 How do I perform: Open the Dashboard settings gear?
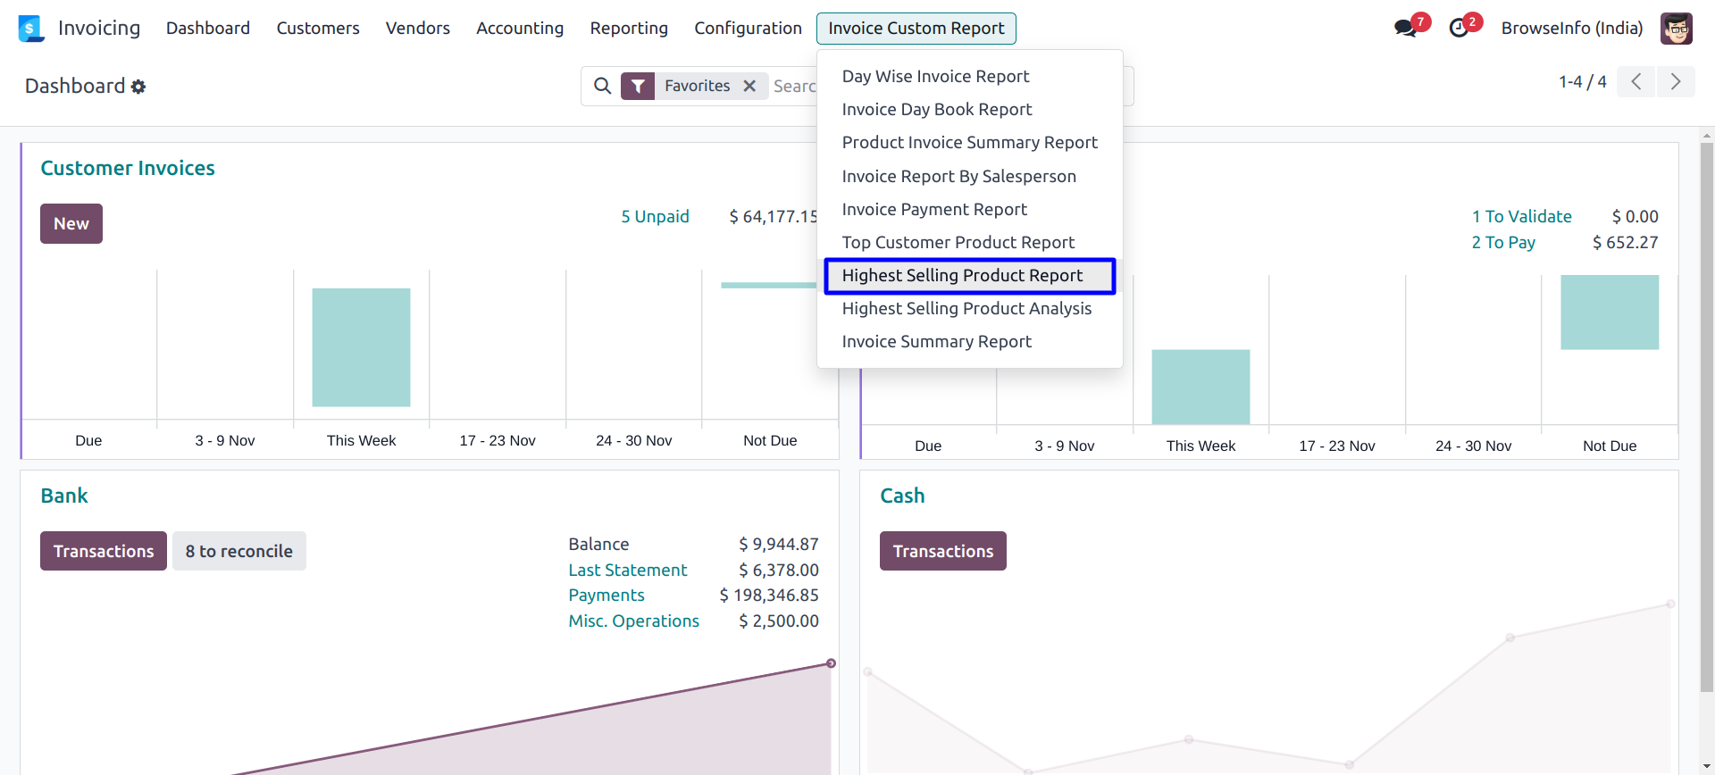[138, 87]
